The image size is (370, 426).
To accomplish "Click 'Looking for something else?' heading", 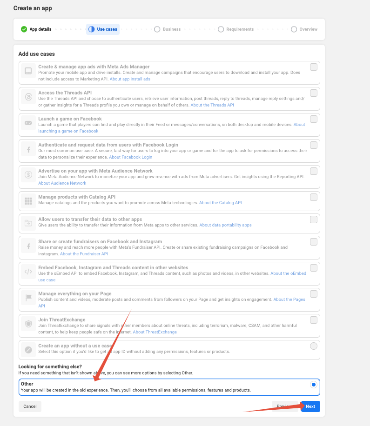I will [50, 367].
